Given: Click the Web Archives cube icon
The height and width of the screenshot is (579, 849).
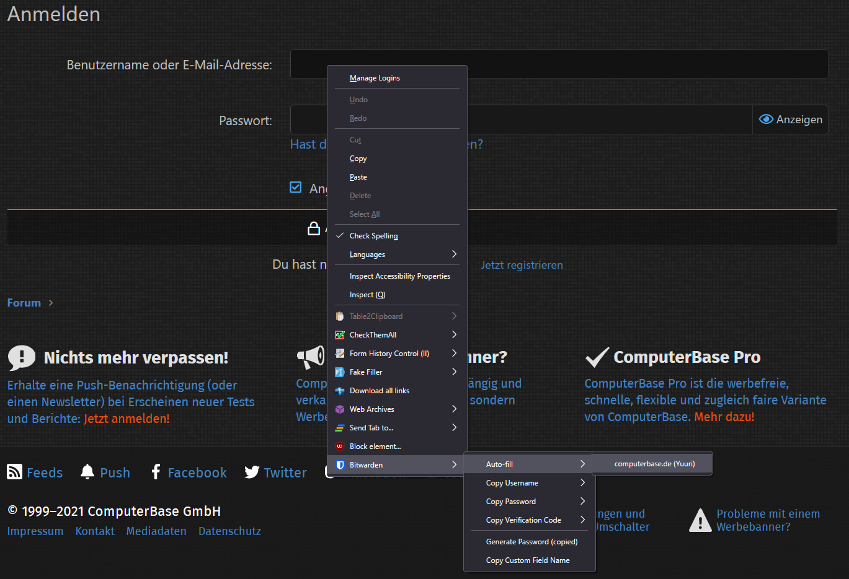Looking at the screenshot, I should tap(340, 409).
